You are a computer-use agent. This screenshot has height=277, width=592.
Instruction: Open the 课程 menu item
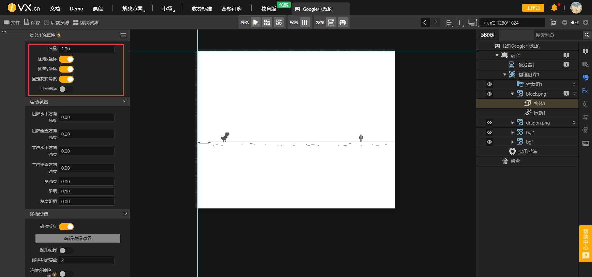coord(98,9)
